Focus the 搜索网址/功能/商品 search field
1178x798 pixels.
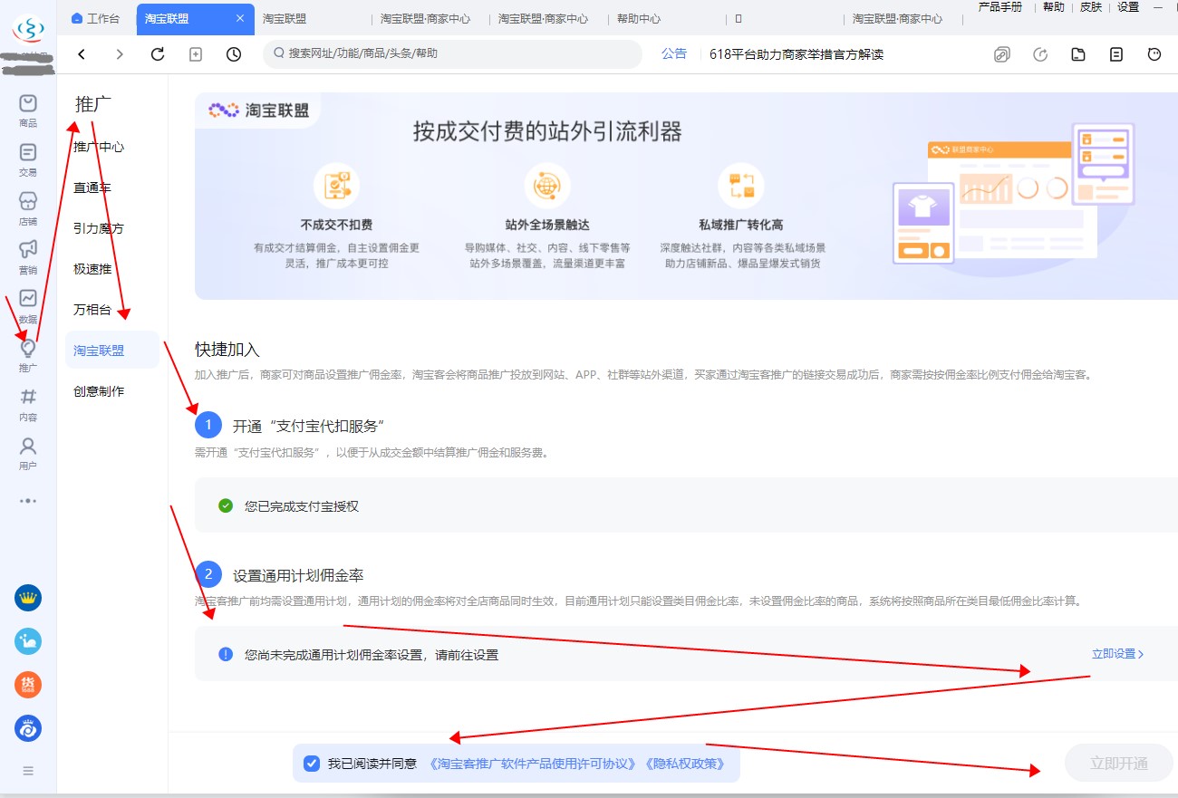click(452, 54)
